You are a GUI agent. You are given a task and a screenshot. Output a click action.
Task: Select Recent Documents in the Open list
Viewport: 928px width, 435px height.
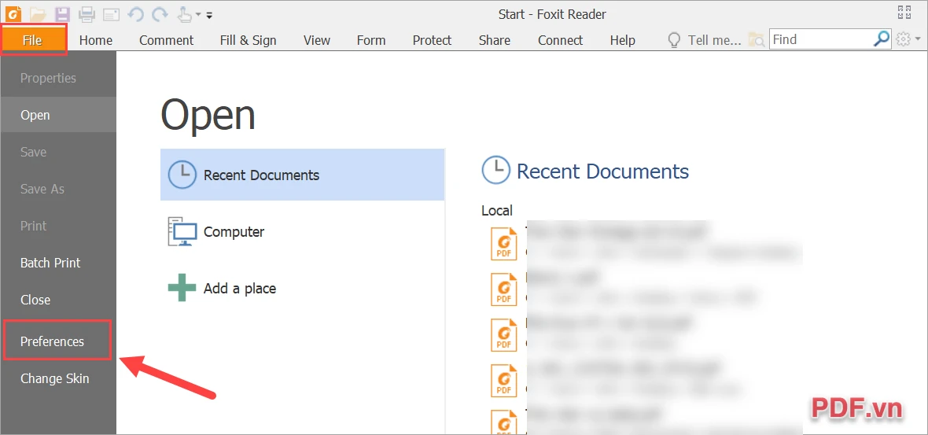coord(303,175)
